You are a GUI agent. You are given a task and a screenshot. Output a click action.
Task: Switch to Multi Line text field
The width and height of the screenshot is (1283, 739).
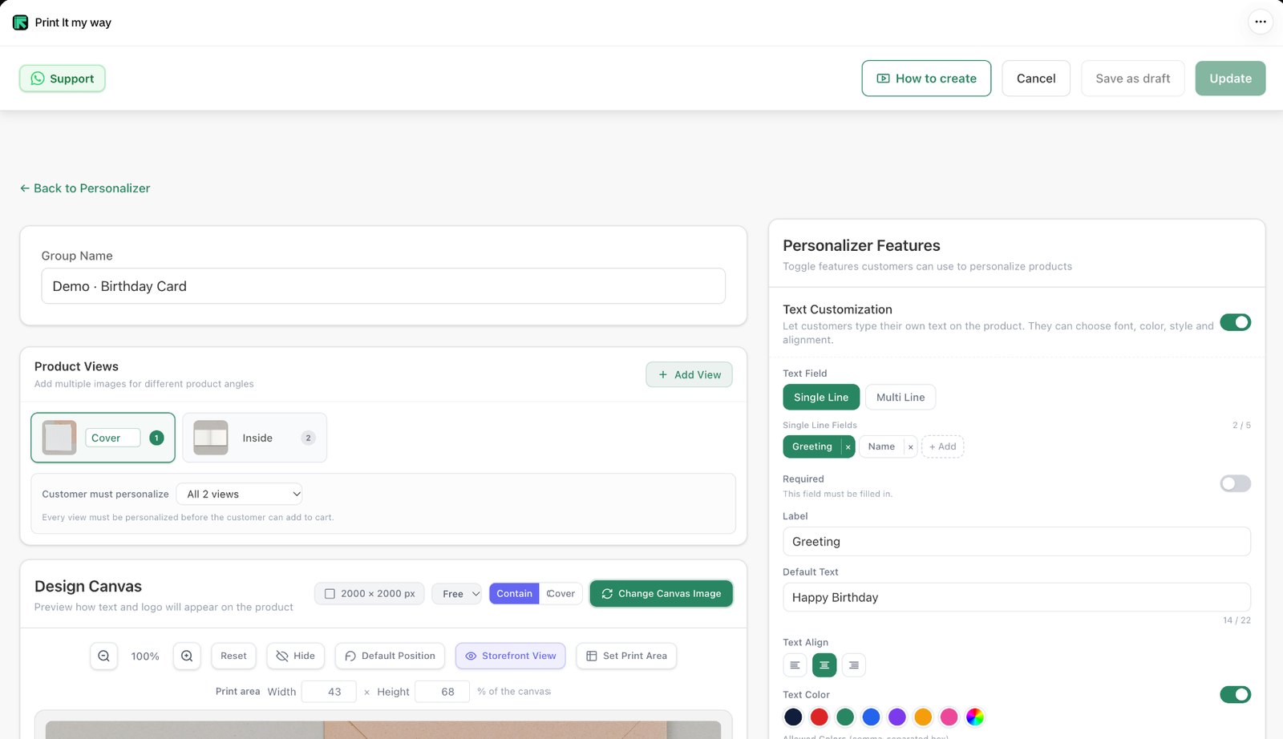pyautogui.click(x=901, y=398)
